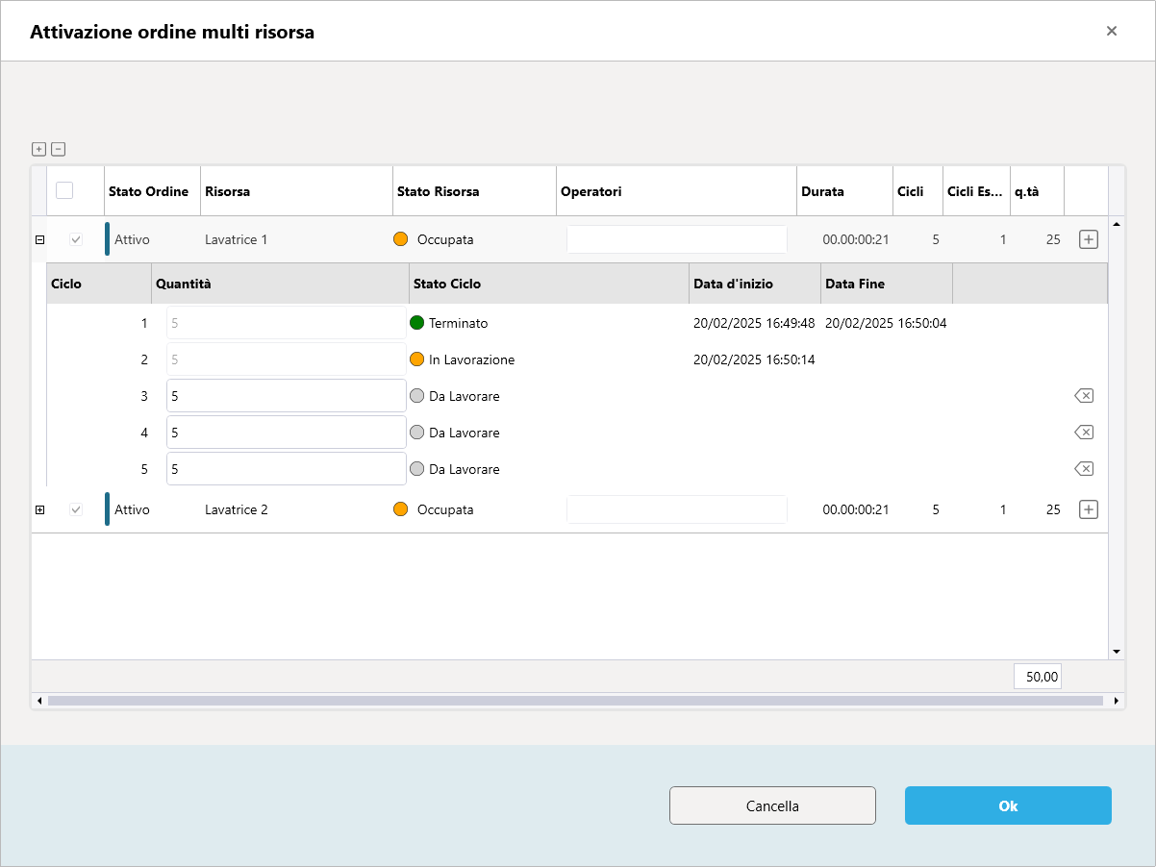
Task: Toggle the checkbox of the Lavatrice 1 row
Action: pyautogui.click(x=76, y=239)
